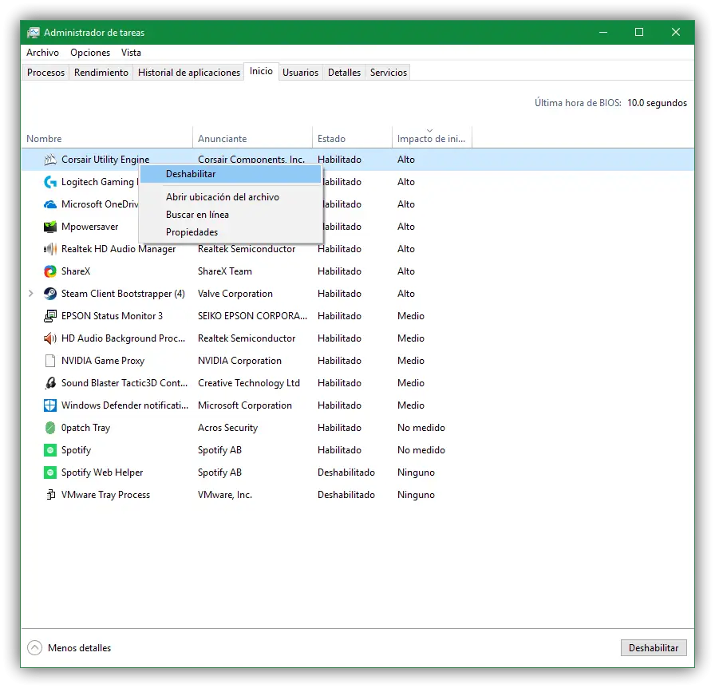Open the Archivo menu
The width and height of the screenshot is (715, 688).
(x=42, y=53)
